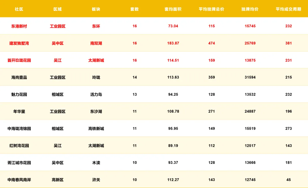Screen dimensions: 308x188
Task: Click the 浒关 block cell
Action: [96, 179]
